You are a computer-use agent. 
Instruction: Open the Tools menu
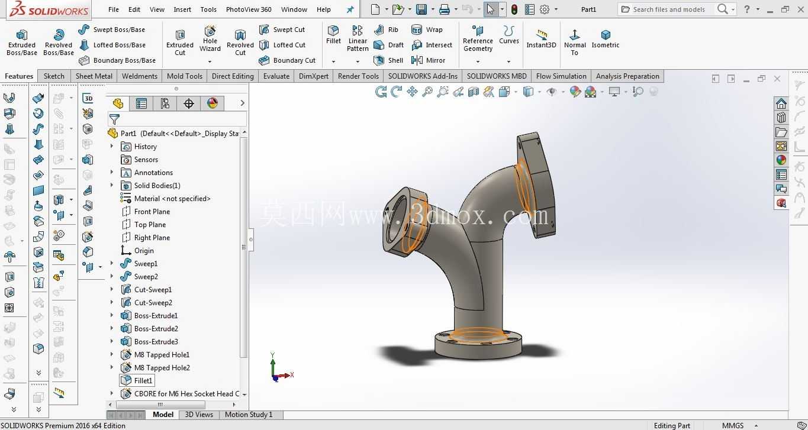208,9
